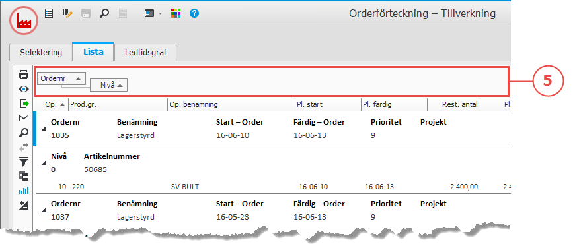Click the greyed calculator-style toolbar icon
The image size is (575, 244).
pyautogui.click(x=123, y=14)
